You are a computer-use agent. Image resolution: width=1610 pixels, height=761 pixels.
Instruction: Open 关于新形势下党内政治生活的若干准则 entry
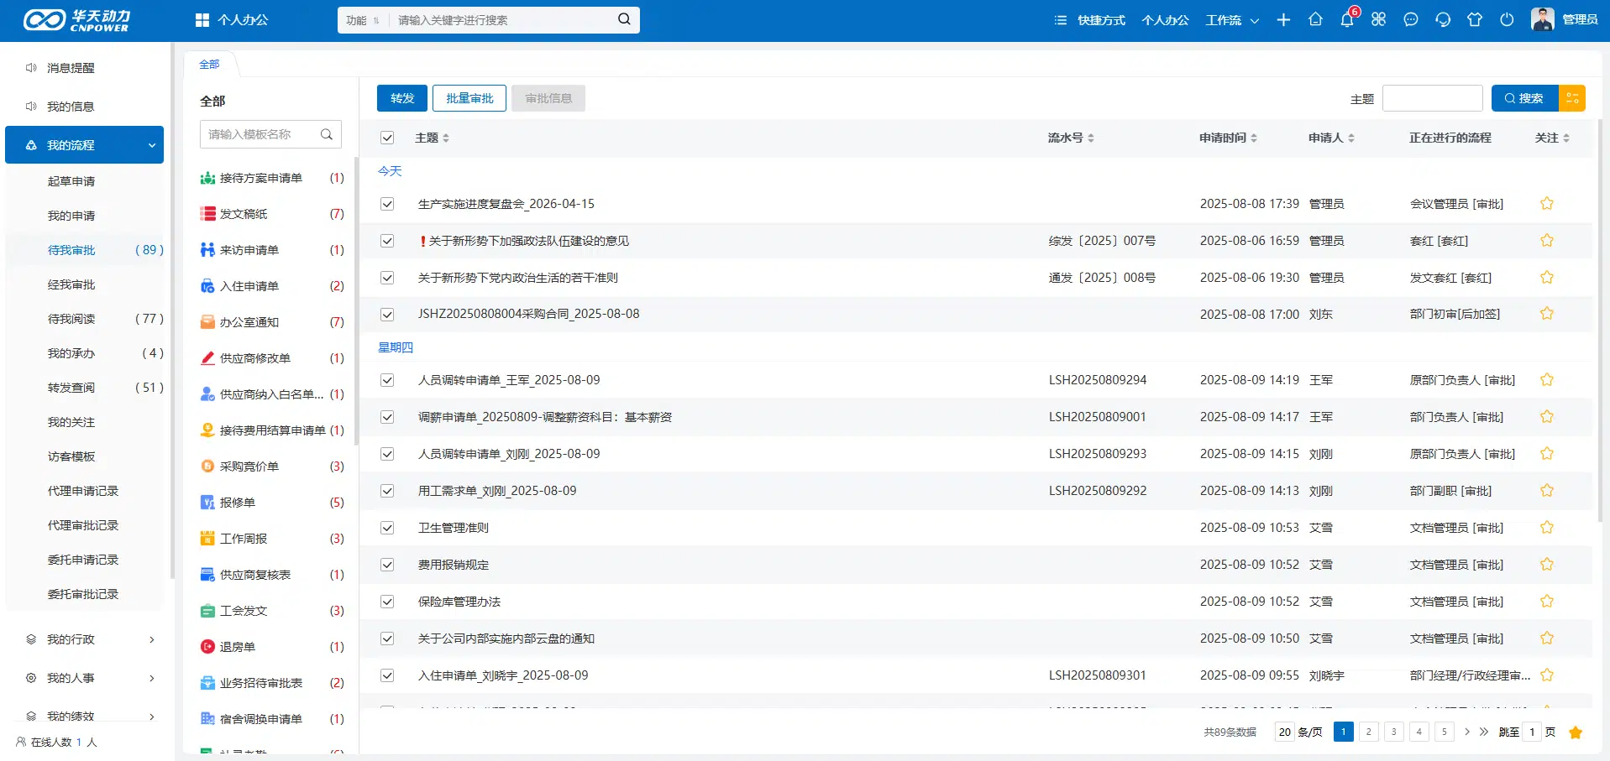(518, 278)
